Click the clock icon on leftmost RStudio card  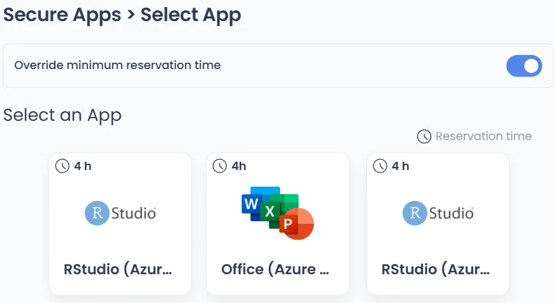click(63, 166)
